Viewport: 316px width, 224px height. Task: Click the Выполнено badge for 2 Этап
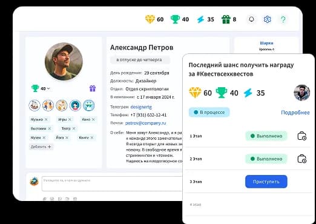click(266, 159)
